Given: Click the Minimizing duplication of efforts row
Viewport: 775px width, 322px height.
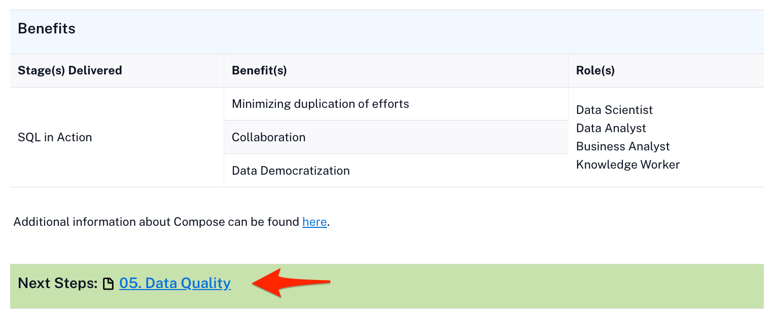Looking at the screenshot, I should tap(320, 104).
